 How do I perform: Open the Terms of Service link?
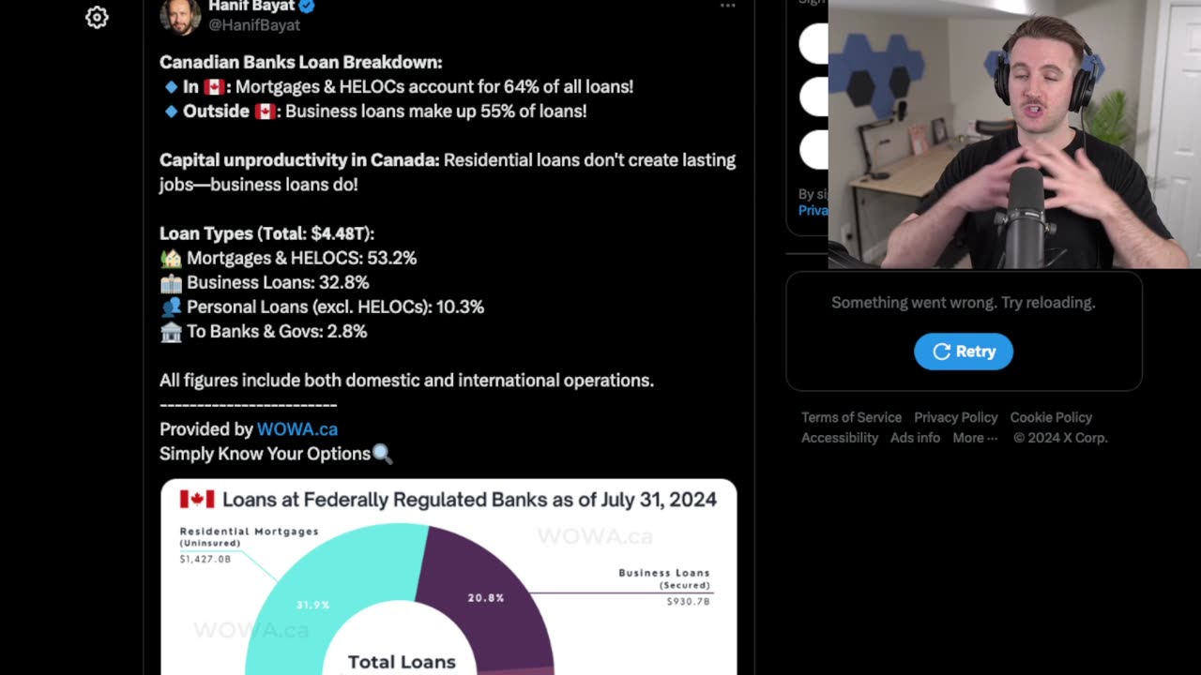coord(851,417)
